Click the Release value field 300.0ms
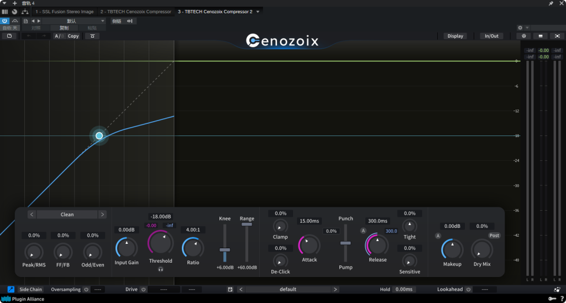Screen dimensions: 566x303 coord(378,221)
